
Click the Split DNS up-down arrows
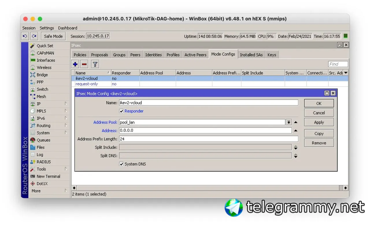tap(296, 156)
